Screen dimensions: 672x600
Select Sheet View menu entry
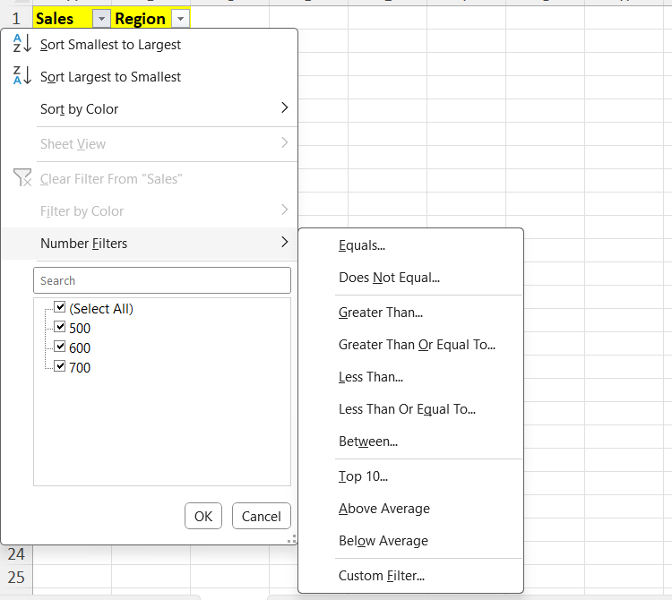[x=149, y=144]
